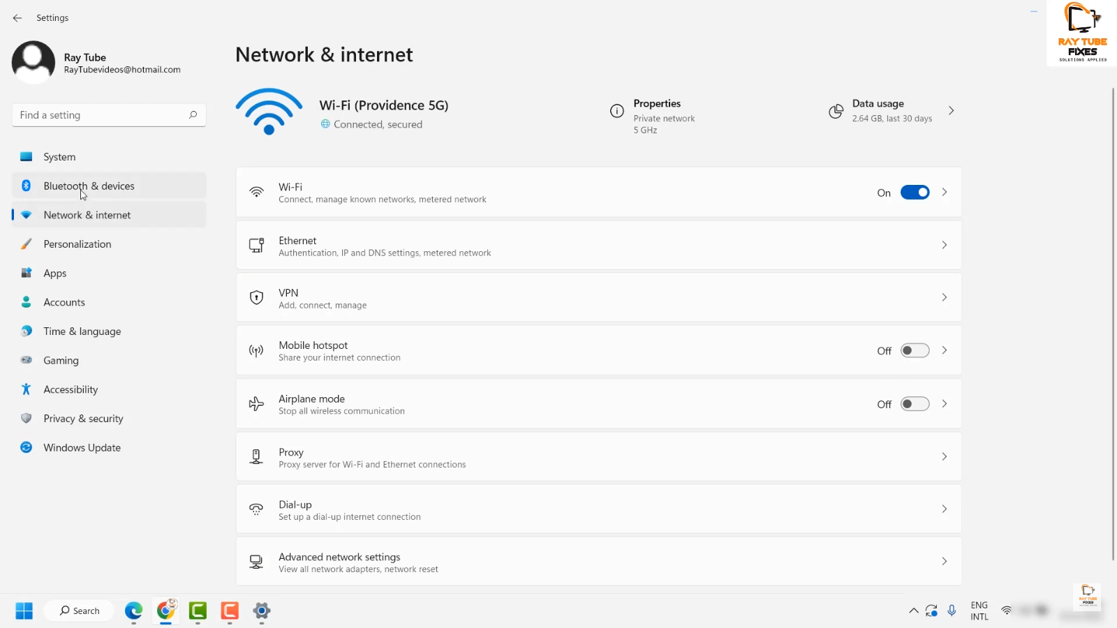The image size is (1117, 628).
Task: Click the VPN shield icon
Action: click(x=256, y=298)
